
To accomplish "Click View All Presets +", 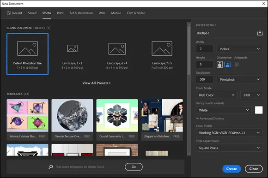I will click(x=97, y=83).
